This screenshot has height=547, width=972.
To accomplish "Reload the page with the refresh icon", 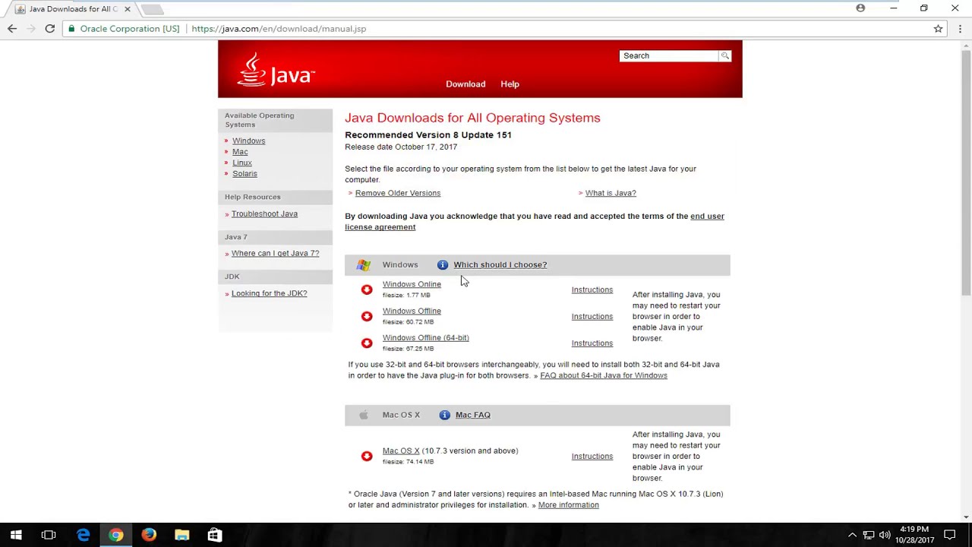I will 50,29.
